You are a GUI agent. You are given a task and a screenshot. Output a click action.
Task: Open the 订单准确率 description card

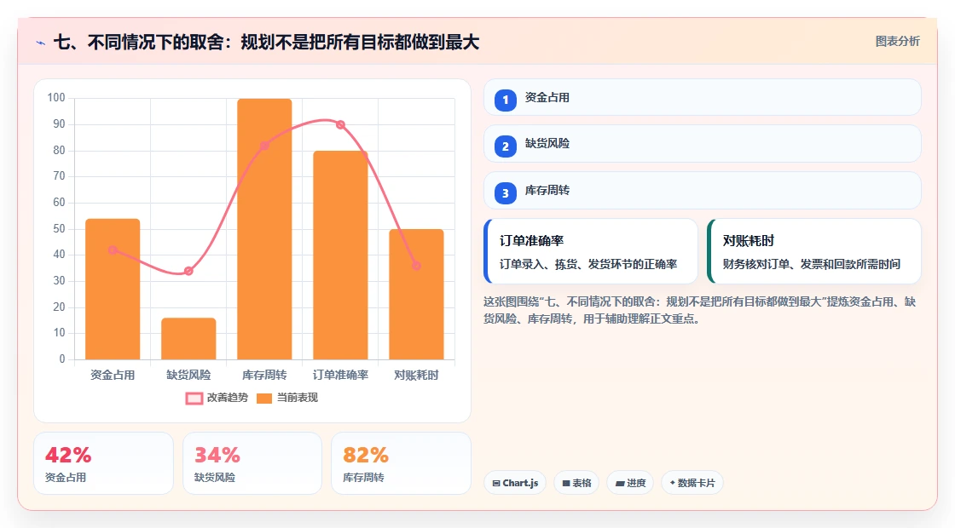(x=591, y=251)
